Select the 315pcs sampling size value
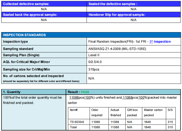This screenshot has width=182, height=131. click(x=94, y=69)
